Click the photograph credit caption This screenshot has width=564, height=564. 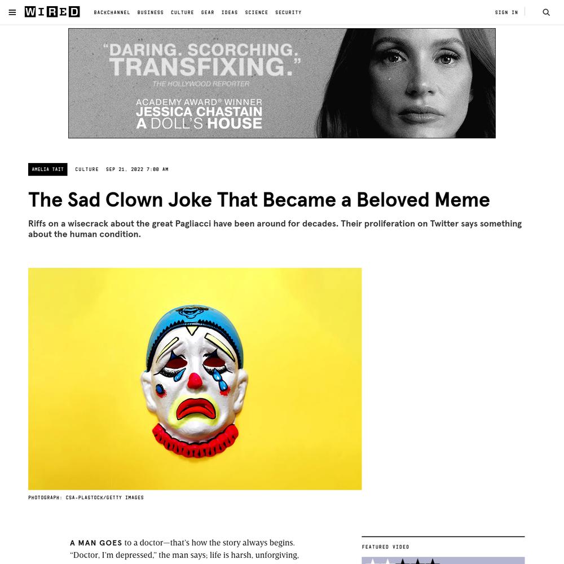click(x=86, y=497)
